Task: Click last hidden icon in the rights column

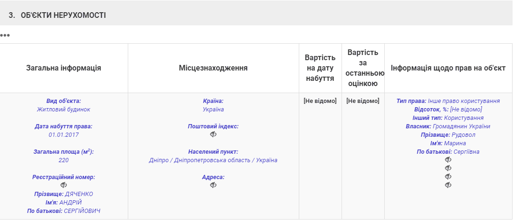Action: (448, 185)
